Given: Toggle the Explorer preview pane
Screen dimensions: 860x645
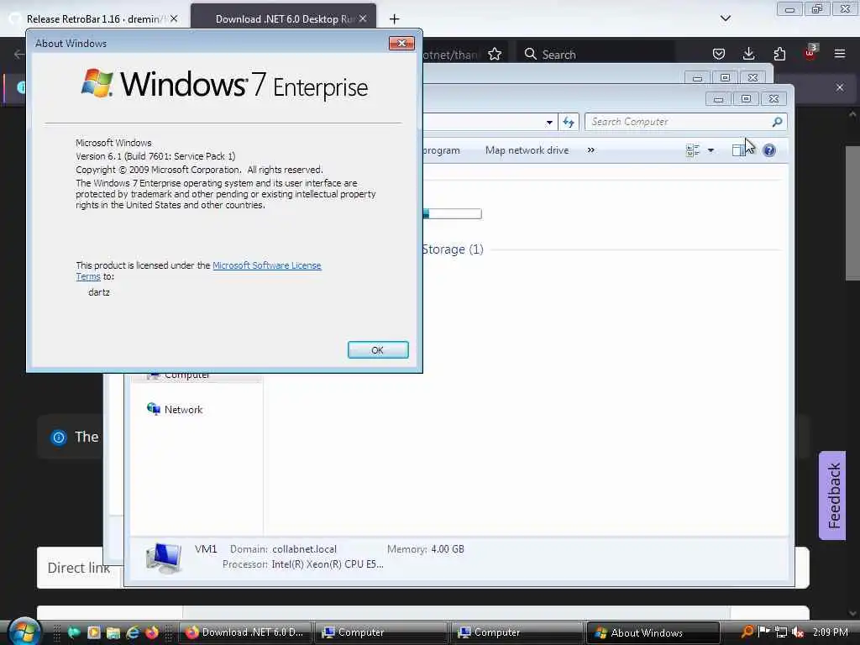Looking at the screenshot, I should coord(738,150).
